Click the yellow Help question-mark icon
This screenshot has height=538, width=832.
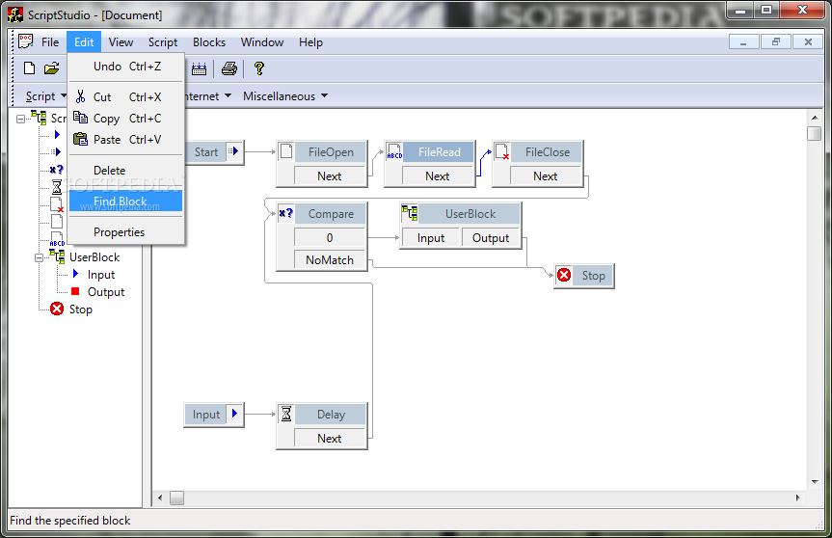pos(259,68)
